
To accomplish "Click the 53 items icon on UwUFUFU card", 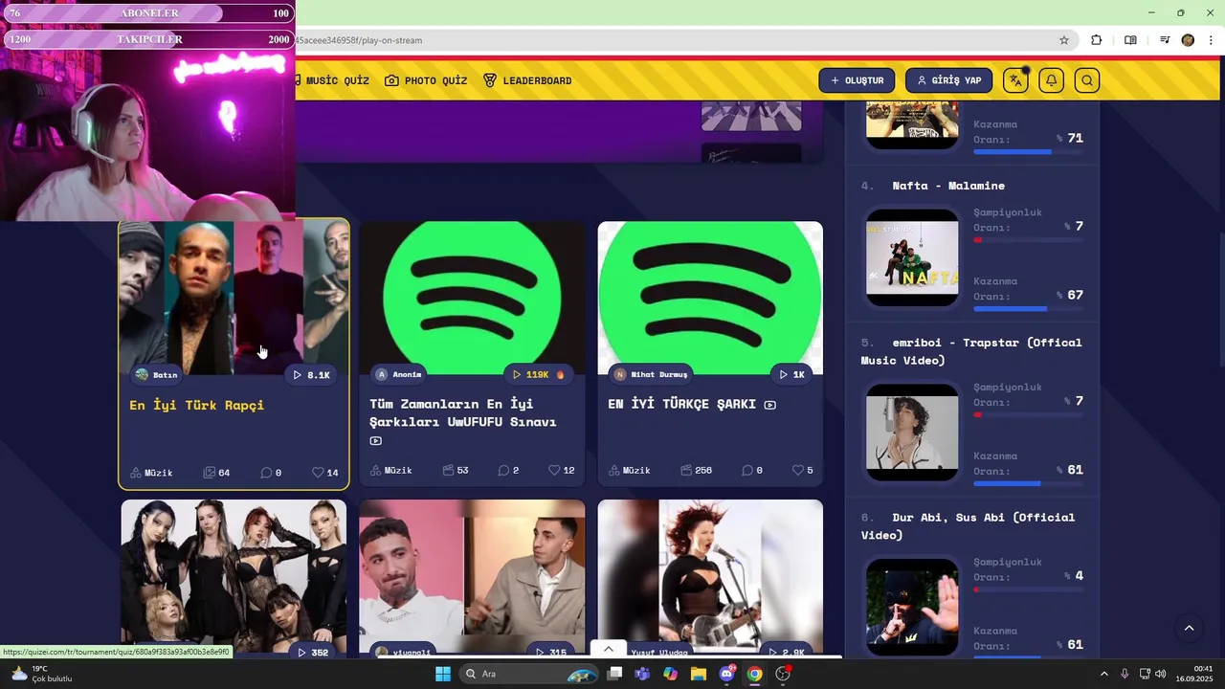I will pos(448,471).
